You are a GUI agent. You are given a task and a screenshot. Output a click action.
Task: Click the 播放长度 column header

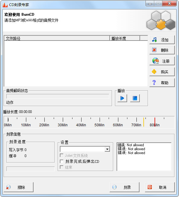[x=125, y=38]
